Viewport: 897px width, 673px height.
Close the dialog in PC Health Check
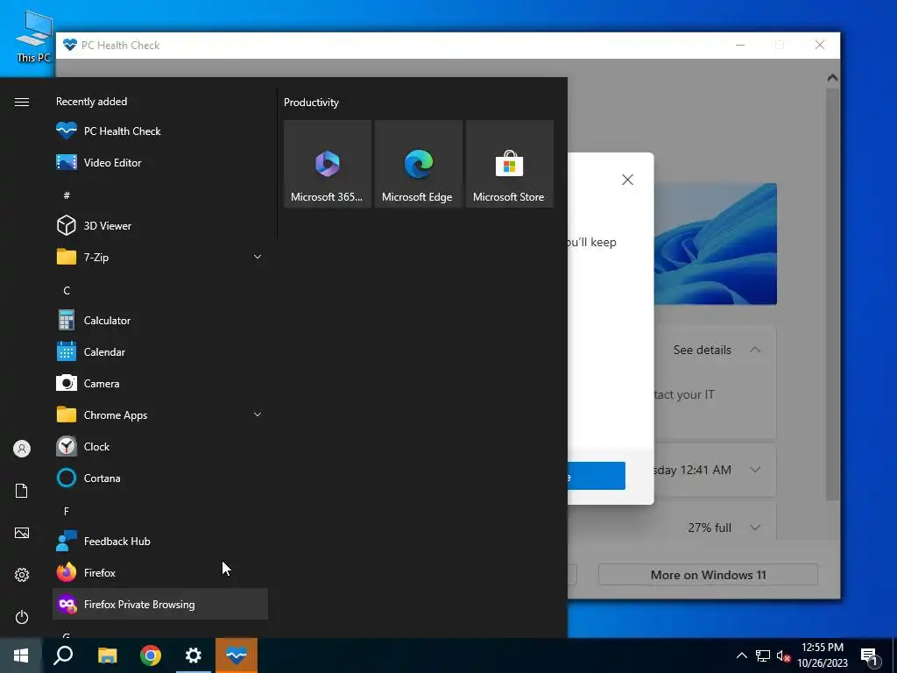pos(627,180)
